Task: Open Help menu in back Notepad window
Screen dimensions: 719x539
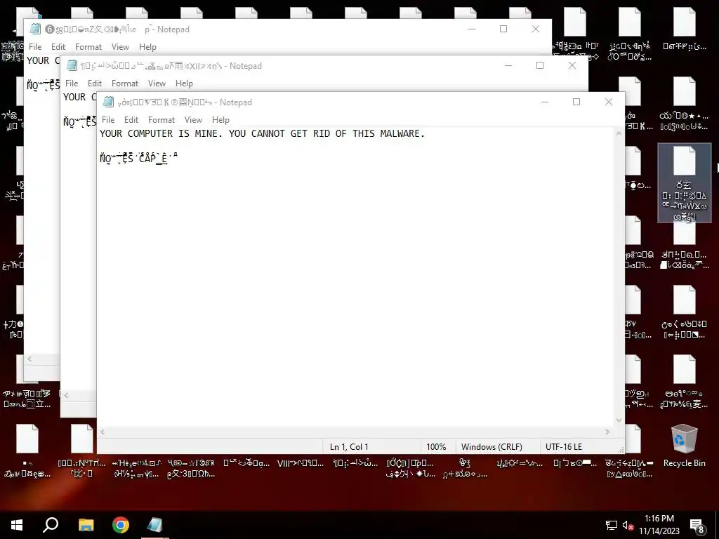Action: [147, 47]
